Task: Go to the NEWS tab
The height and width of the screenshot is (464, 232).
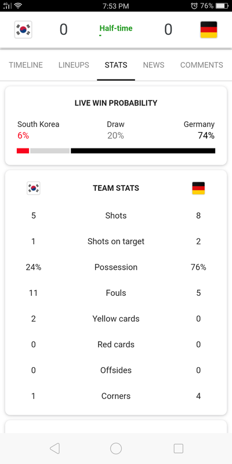Action: coord(154,65)
